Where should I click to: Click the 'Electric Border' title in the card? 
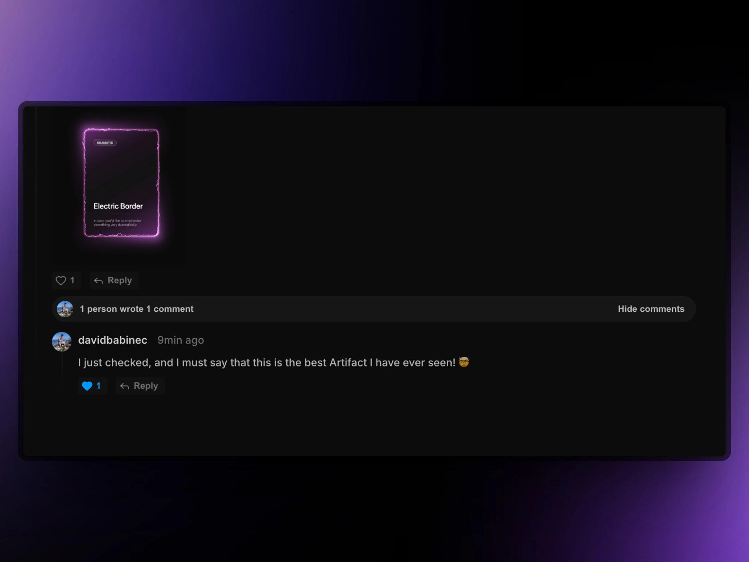click(x=118, y=206)
